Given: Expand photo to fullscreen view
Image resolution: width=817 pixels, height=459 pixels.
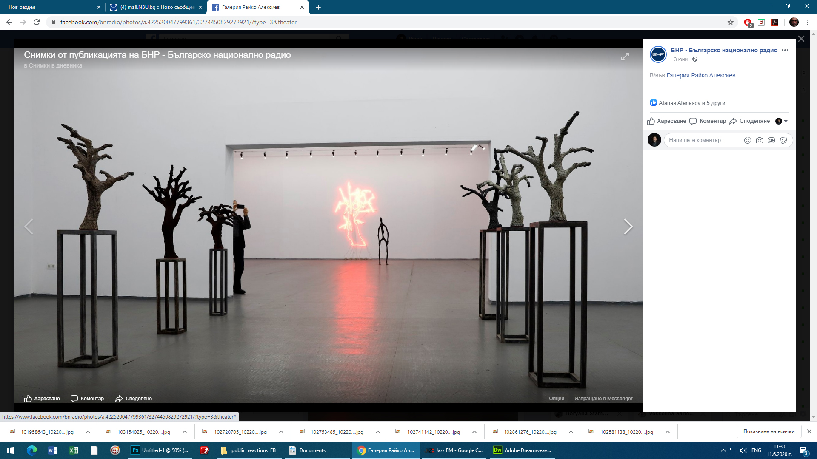Looking at the screenshot, I should click(625, 57).
